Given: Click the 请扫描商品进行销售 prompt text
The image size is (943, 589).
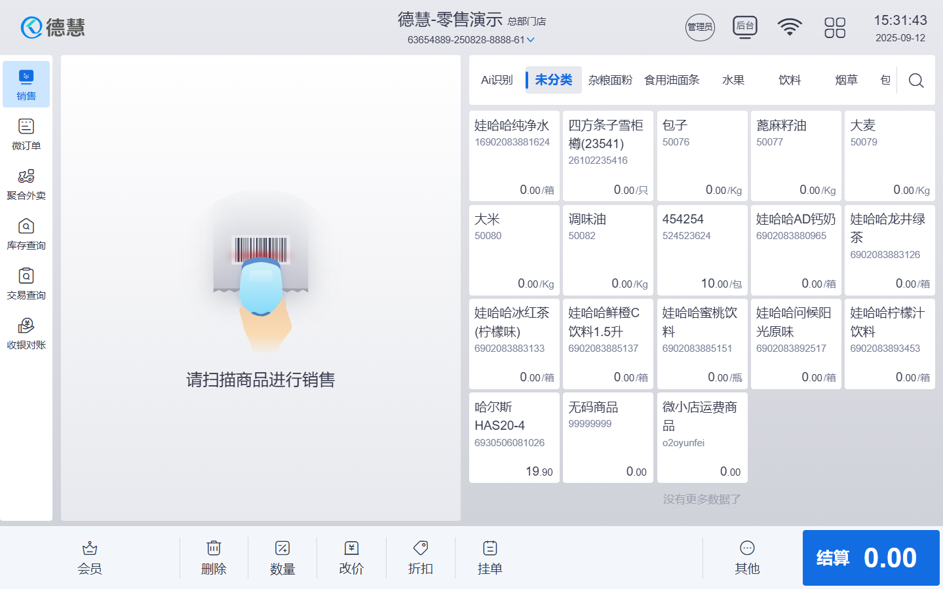Looking at the screenshot, I should [261, 380].
